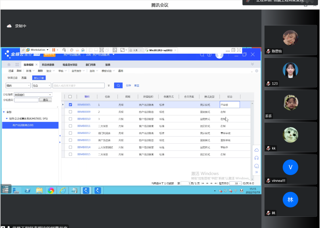Click the header search magnifier icon
The height and width of the screenshot is (228, 320).
click(202, 55)
